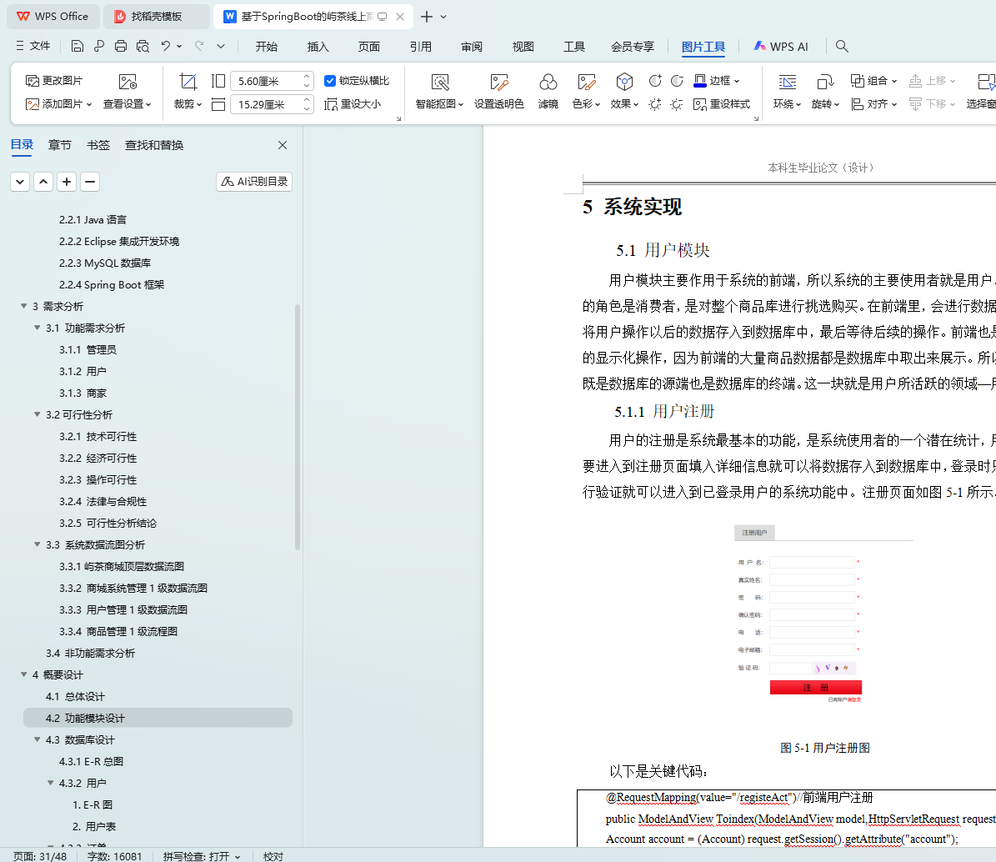Click the 组合 group tool
The image size is (996, 862).
[x=873, y=81]
